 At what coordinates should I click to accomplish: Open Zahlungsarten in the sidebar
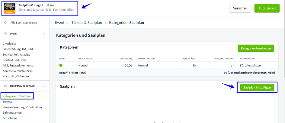coord(12,113)
